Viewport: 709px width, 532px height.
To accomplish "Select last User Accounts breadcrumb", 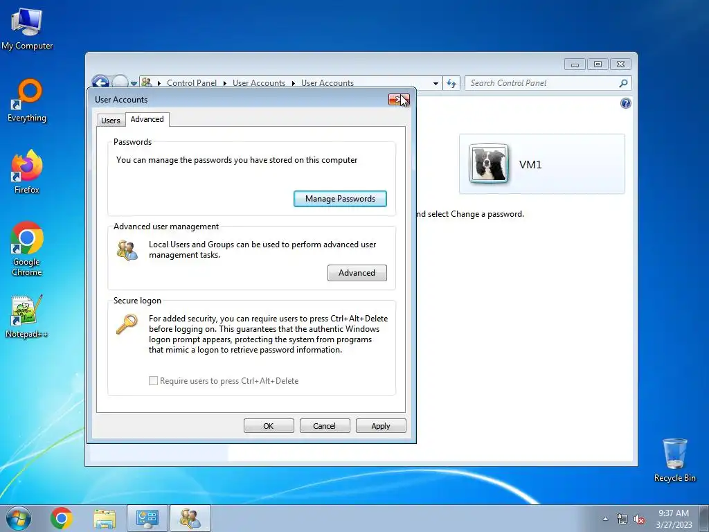I will [327, 83].
